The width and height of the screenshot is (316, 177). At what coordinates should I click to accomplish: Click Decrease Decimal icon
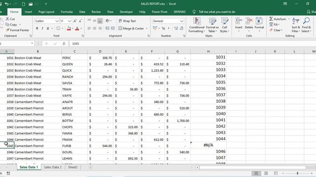(182, 29)
